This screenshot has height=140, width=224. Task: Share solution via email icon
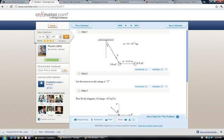click(x=125, y=120)
